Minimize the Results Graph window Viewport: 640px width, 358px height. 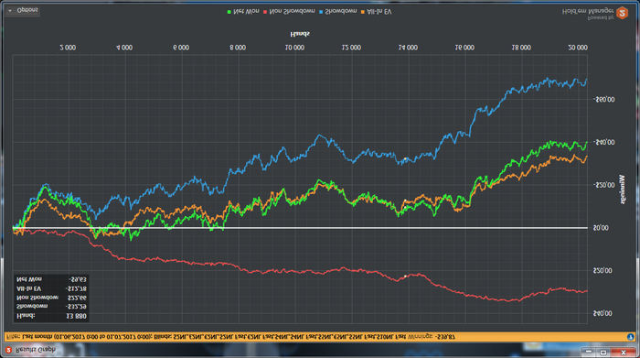pos(589,352)
